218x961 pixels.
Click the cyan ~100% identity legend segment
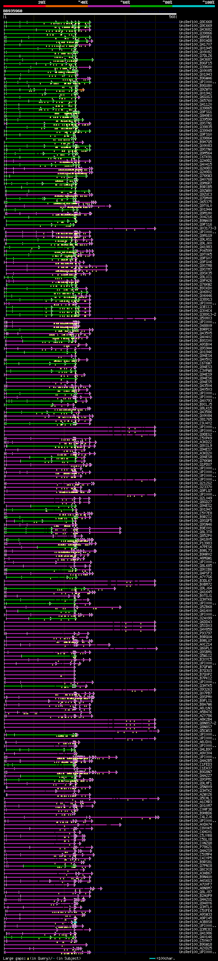(193, 6)
